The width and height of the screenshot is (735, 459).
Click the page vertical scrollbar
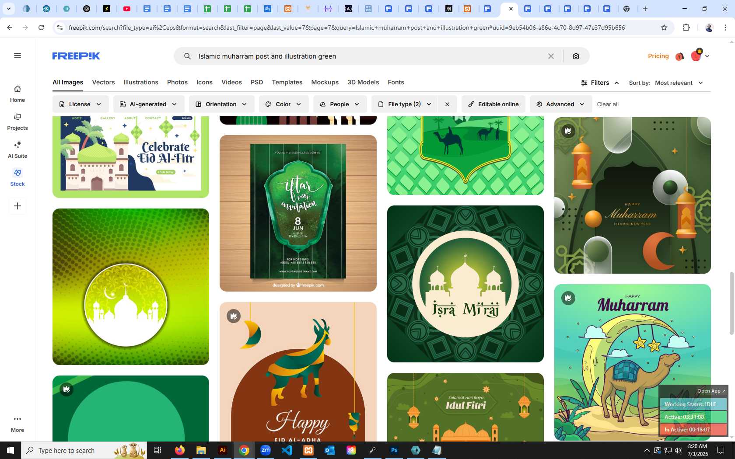tap(731, 303)
